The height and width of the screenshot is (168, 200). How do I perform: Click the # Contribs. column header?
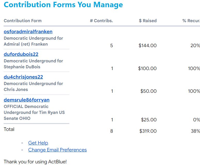(x=101, y=21)
